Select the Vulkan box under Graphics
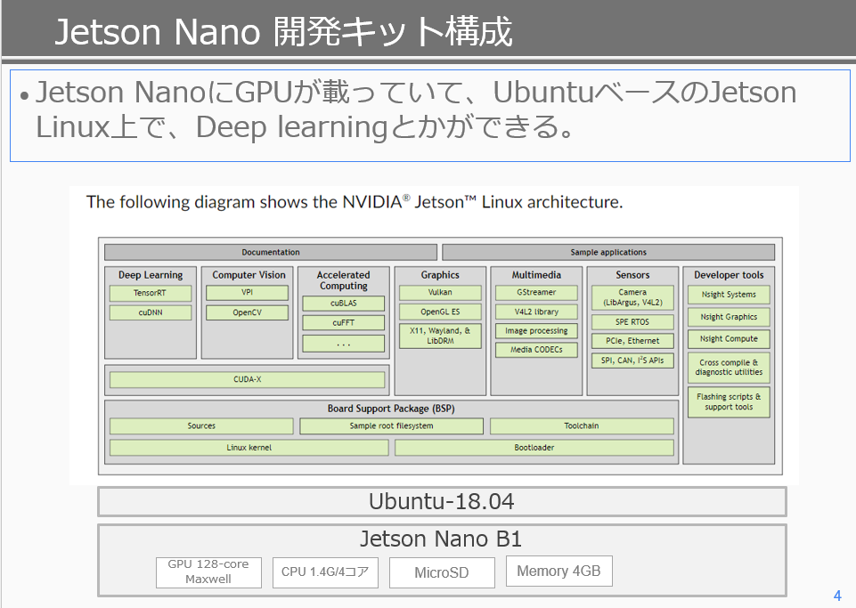This screenshot has width=856, height=608. coord(440,293)
